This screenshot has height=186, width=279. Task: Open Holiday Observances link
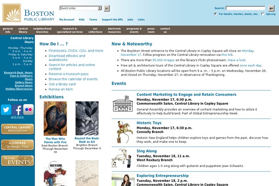[19, 89]
